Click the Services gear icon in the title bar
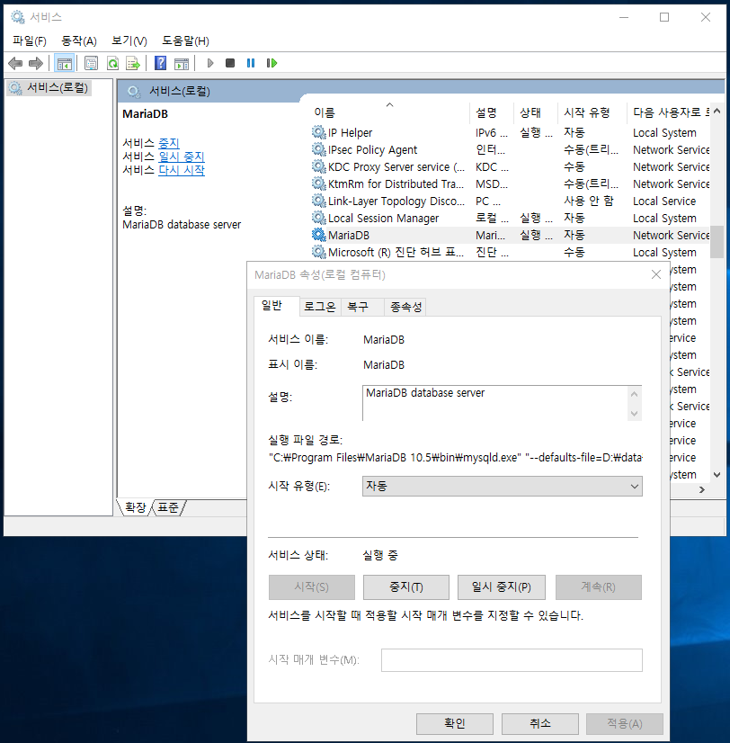Image resolution: width=730 pixels, height=743 pixels. point(18,17)
